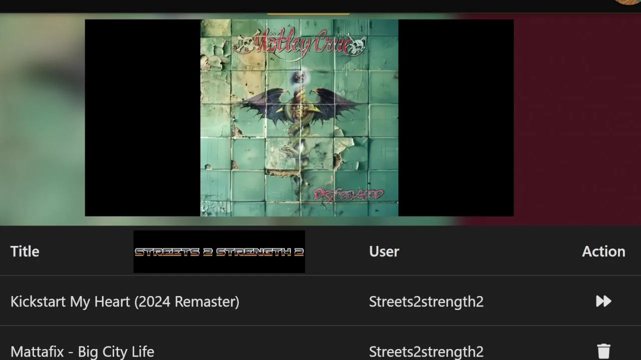641x360 pixels.
Task: Delete Mattafix - Big City Life from queue
Action: click(x=603, y=351)
